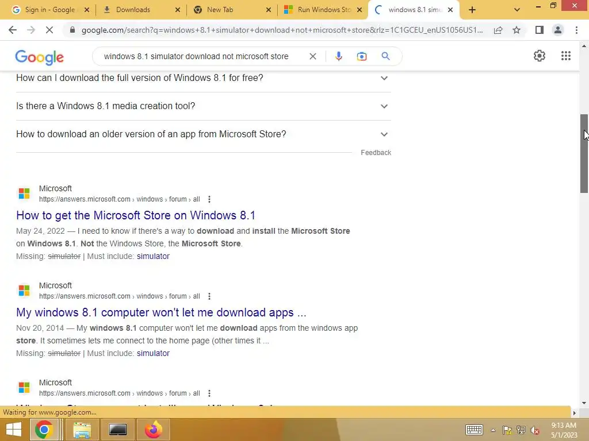This screenshot has height=441, width=589.
Task: Click the vertical scrollbar thumb
Action: coord(584,154)
